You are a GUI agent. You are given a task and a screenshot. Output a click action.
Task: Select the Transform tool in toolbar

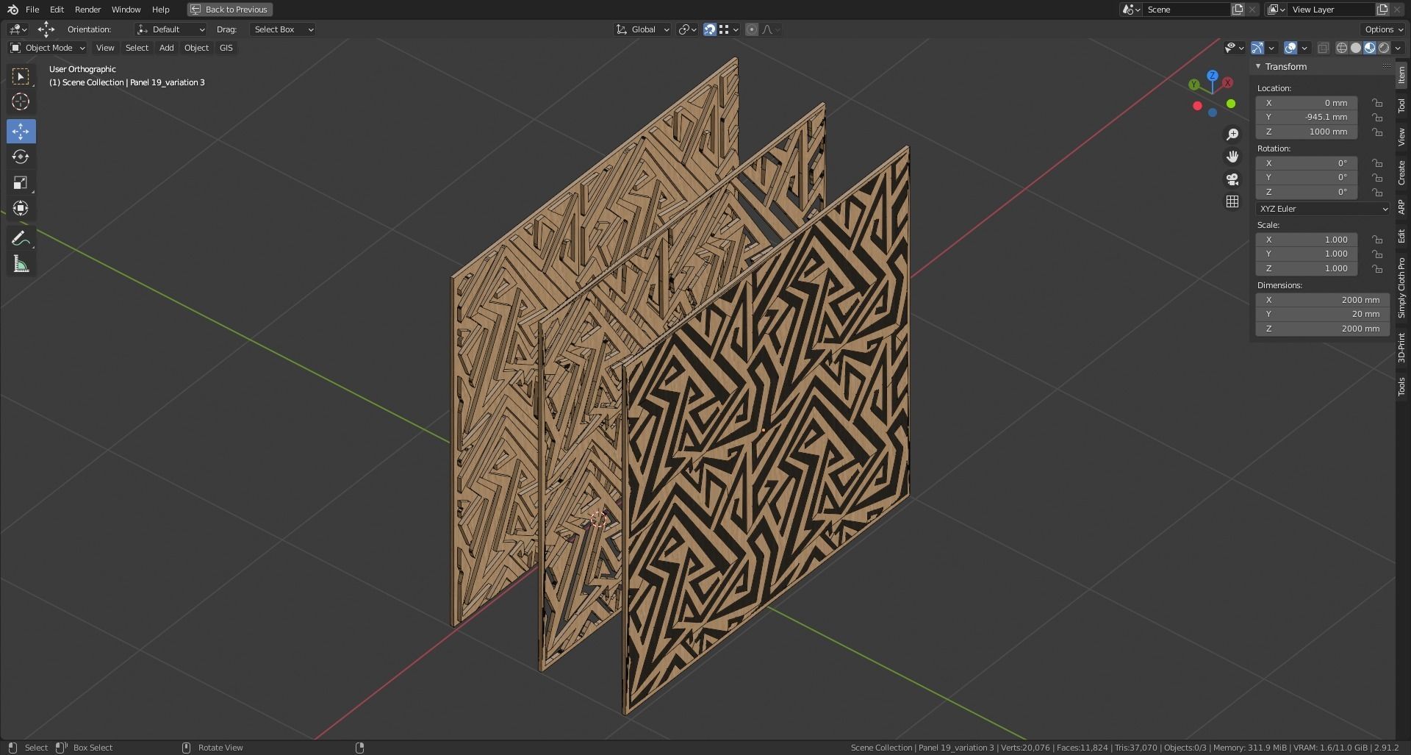coord(21,208)
